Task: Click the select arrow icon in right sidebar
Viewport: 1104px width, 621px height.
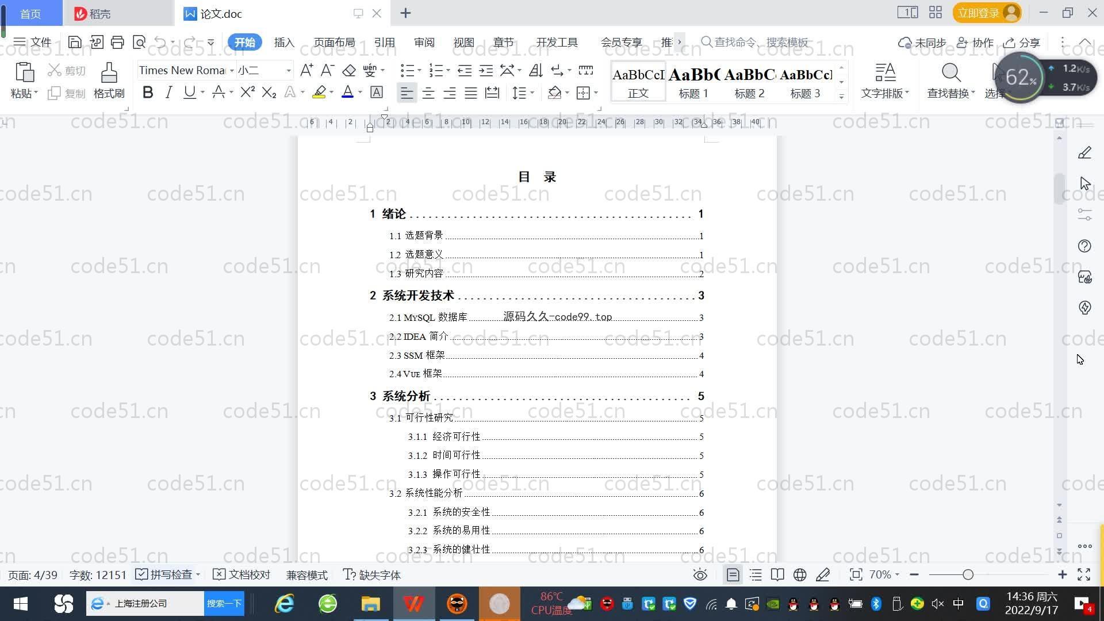Action: (x=1084, y=183)
